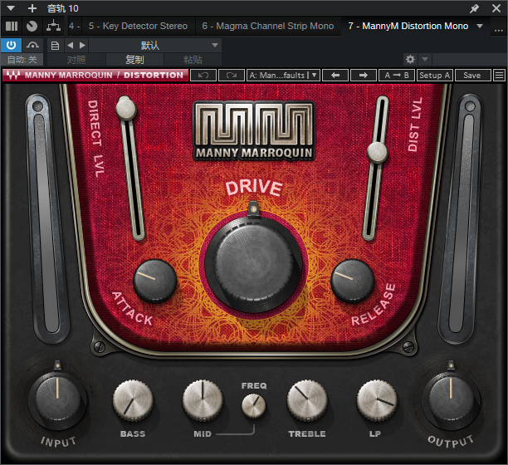Click the MANNY MARROQUIN emblem logo

click(254, 130)
